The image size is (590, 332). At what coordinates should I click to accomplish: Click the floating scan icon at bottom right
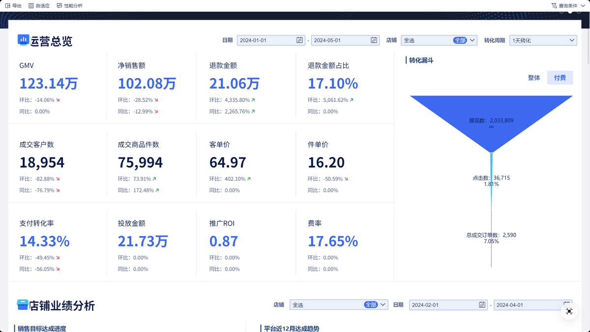(x=569, y=311)
